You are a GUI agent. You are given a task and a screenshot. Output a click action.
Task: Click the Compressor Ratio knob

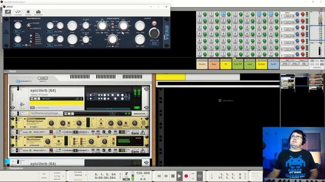[79, 123]
